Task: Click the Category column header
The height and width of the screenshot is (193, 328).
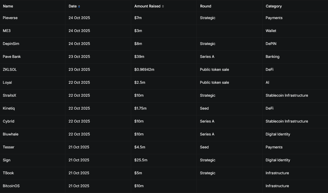Action: [x=274, y=6]
